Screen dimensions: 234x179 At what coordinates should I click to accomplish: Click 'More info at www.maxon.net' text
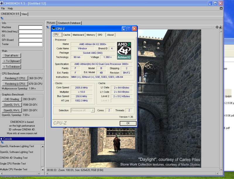(22, 133)
